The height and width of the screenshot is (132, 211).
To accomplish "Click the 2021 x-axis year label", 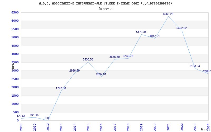I will 168,127.
